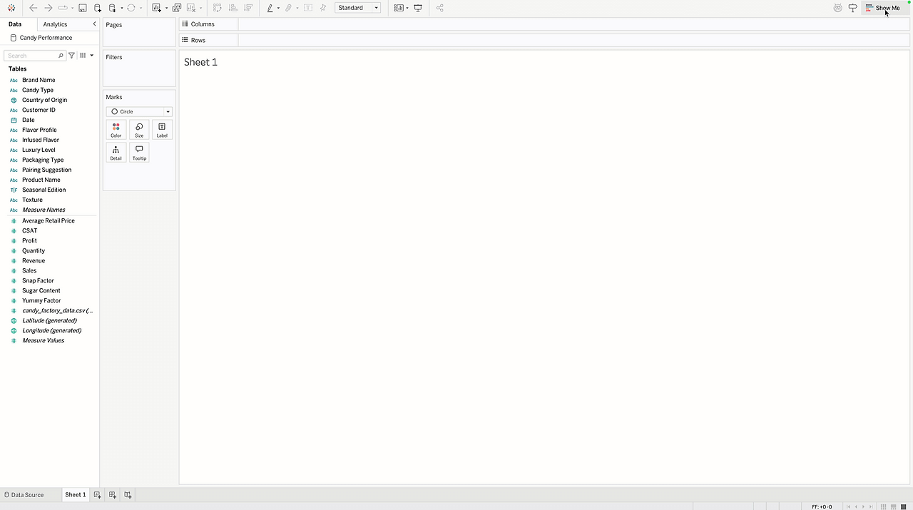Click the Clear Sheet icon
This screenshot has width=913, height=510.
(191, 8)
